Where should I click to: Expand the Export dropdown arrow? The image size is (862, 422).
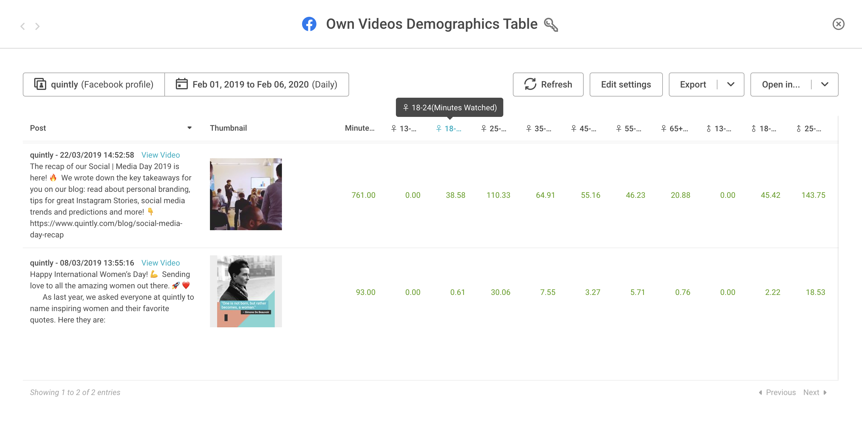[731, 84]
